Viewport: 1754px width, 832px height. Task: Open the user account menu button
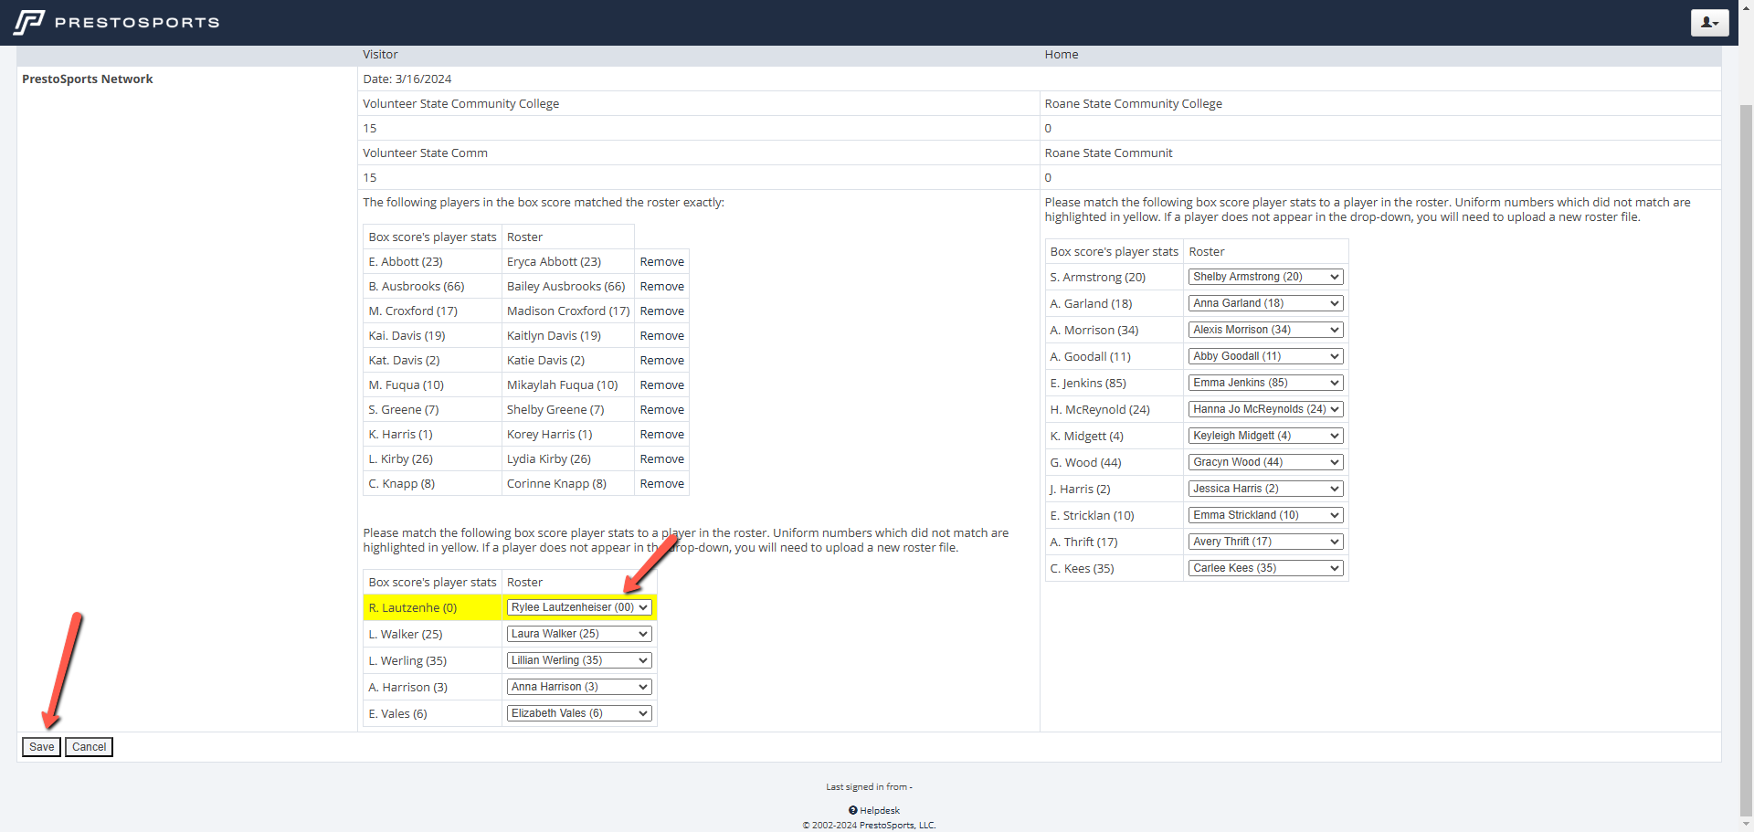point(1709,22)
